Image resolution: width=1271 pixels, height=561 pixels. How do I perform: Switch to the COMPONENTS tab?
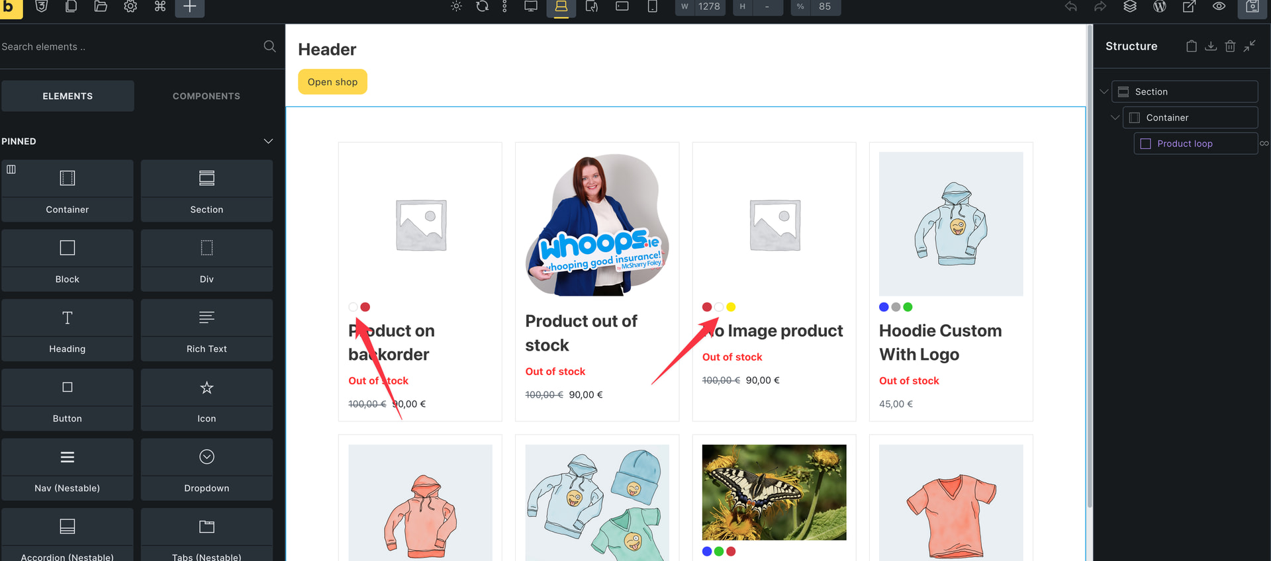coord(207,97)
